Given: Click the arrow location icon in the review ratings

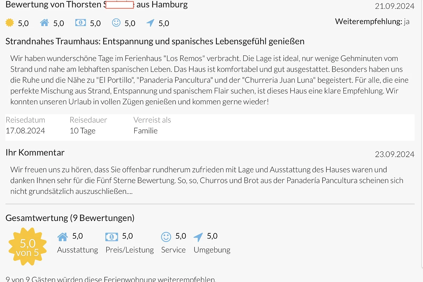Looking at the screenshot, I should tap(151, 23).
